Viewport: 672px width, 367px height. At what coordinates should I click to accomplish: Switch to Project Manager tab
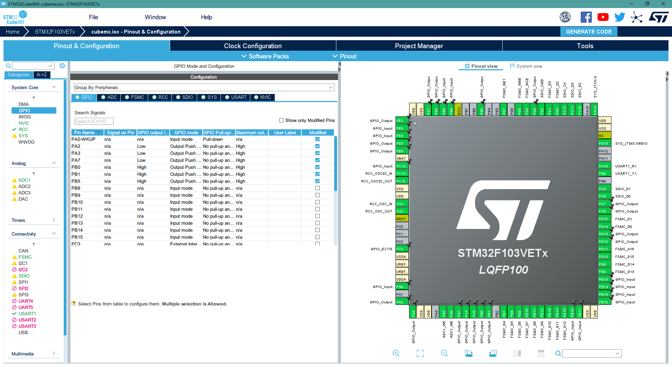pos(419,46)
